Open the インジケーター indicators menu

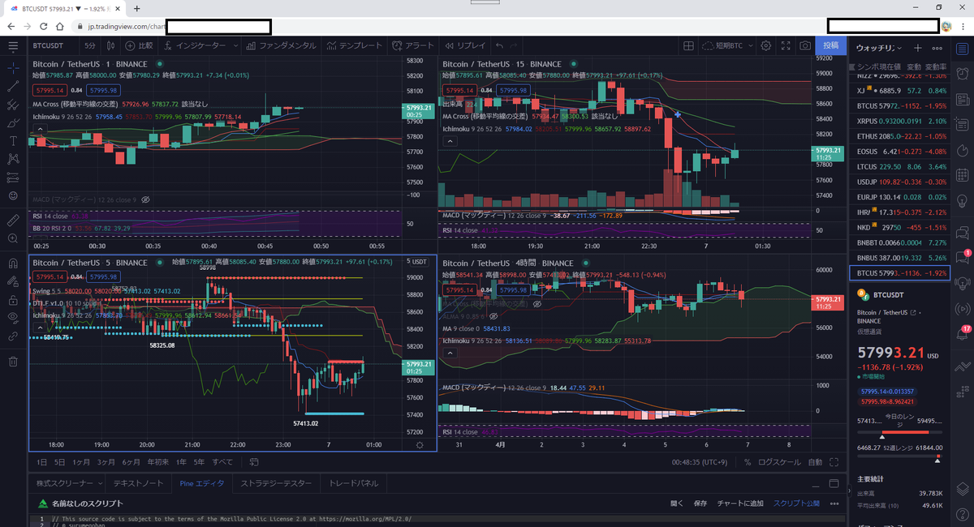(x=196, y=46)
